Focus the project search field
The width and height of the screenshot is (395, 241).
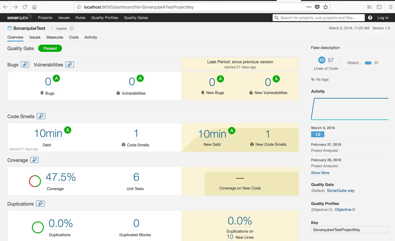tap(318, 18)
